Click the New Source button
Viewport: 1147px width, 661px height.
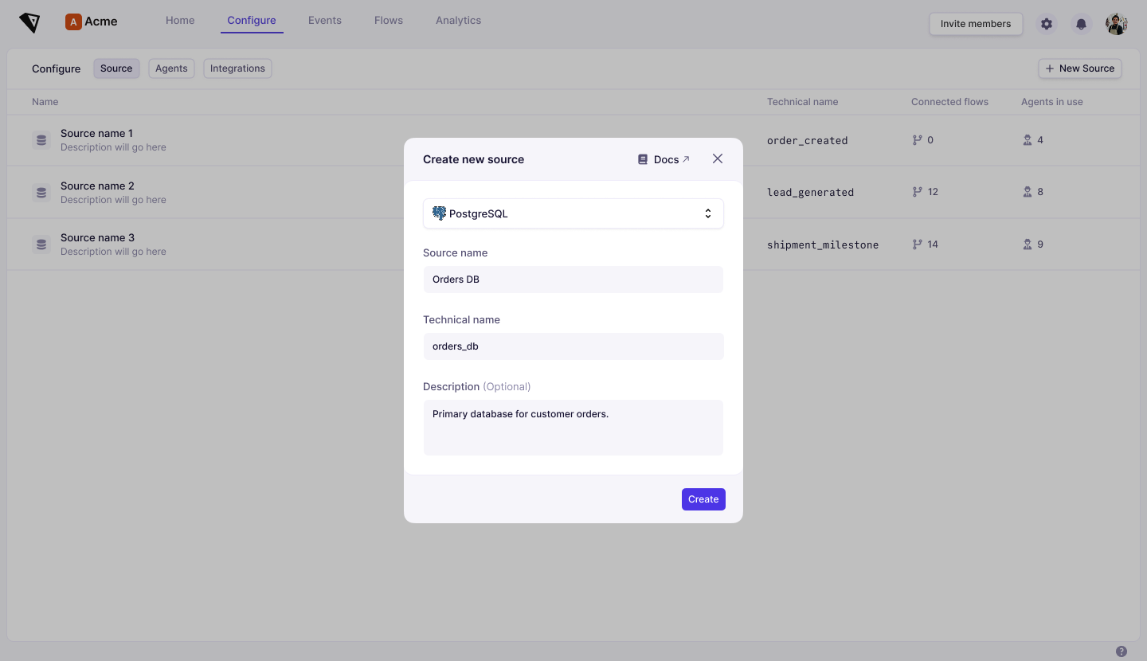(1080, 68)
